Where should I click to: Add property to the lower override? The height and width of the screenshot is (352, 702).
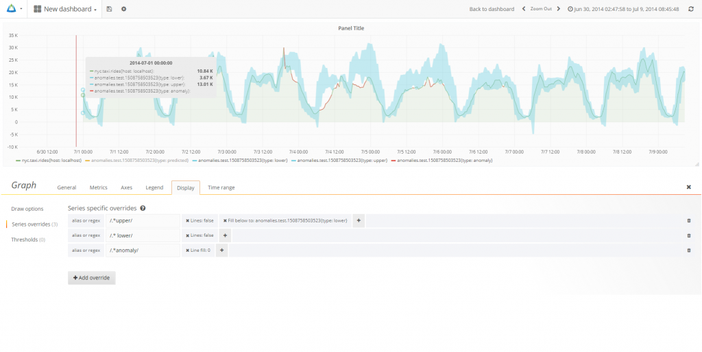tap(225, 235)
